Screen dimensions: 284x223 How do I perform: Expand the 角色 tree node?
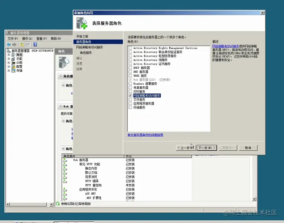pyautogui.click(x=9, y=55)
